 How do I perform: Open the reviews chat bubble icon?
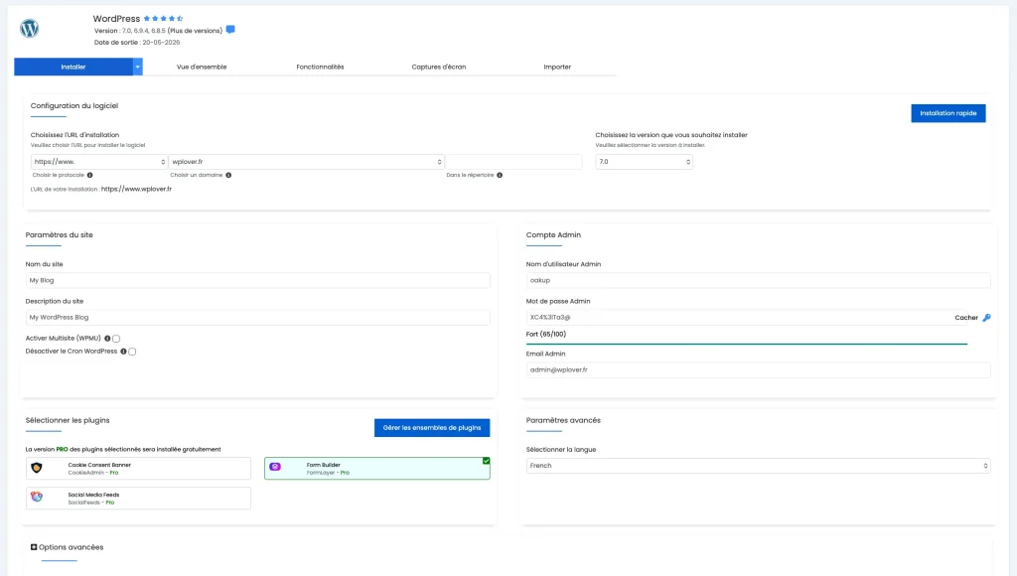click(x=230, y=30)
